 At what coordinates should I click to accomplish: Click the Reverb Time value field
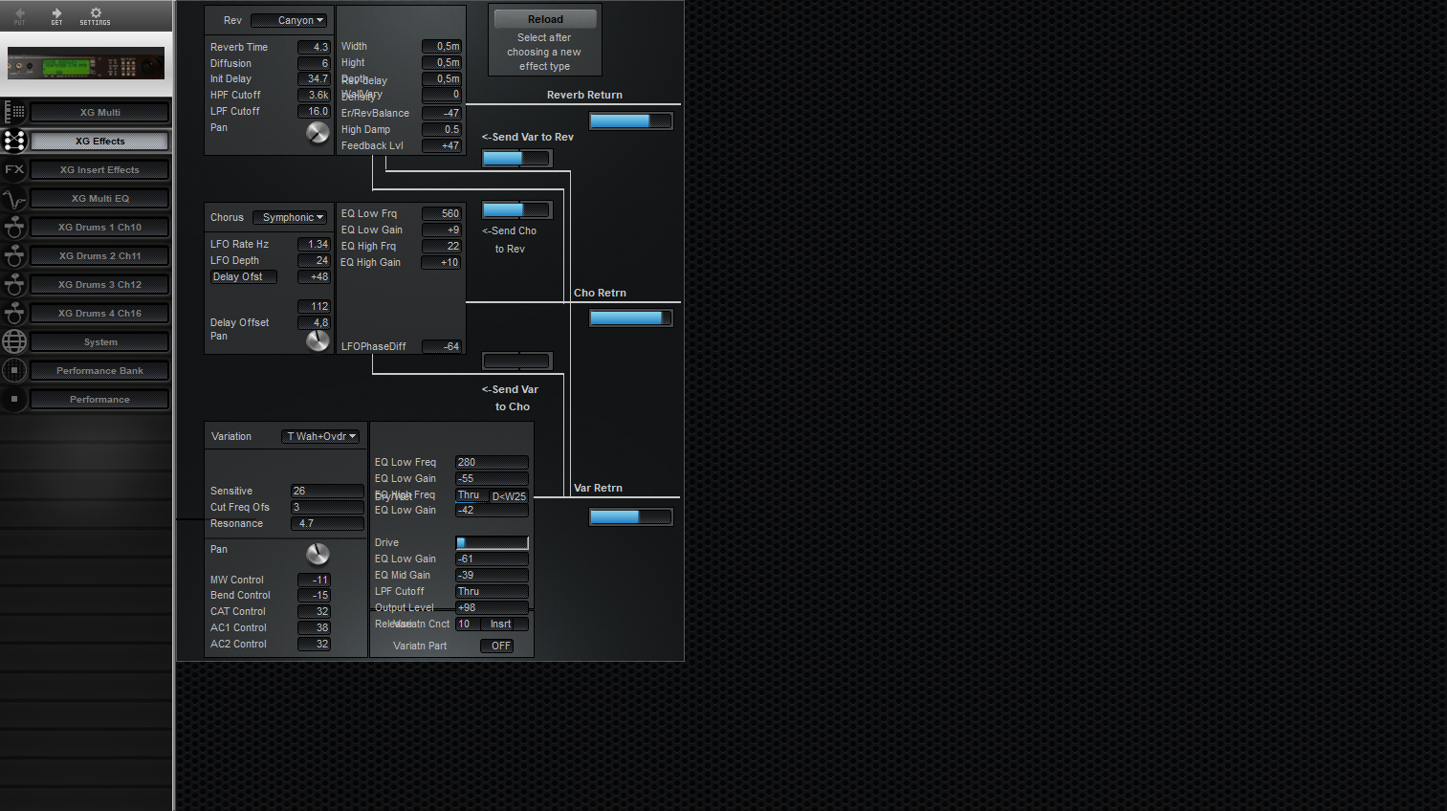click(314, 47)
